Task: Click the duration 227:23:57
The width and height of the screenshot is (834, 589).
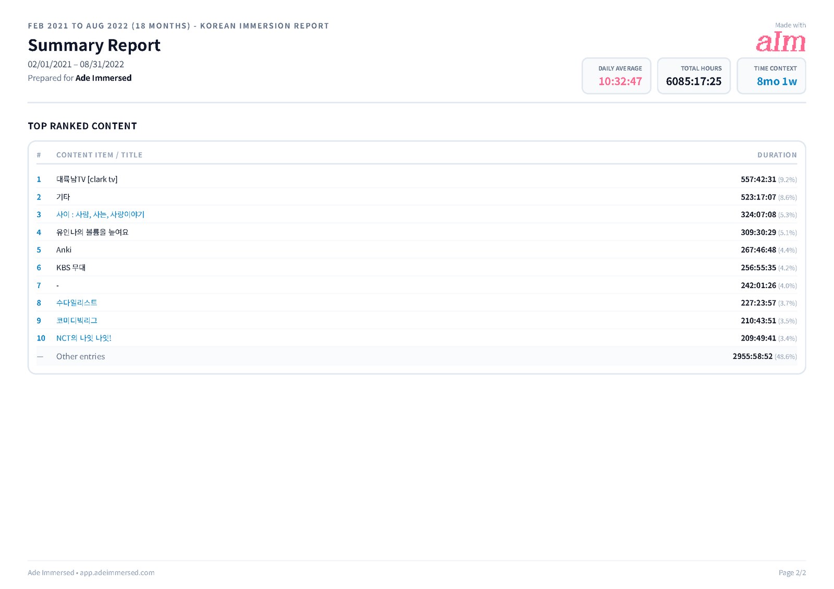Action: pyautogui.click(x=758, y=303)
